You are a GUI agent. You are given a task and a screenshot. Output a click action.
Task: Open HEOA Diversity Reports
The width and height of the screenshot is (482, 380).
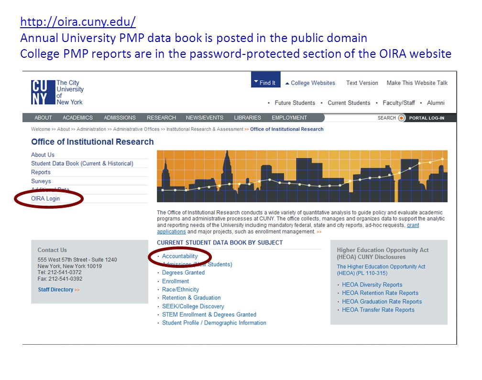tap(372, 285)
